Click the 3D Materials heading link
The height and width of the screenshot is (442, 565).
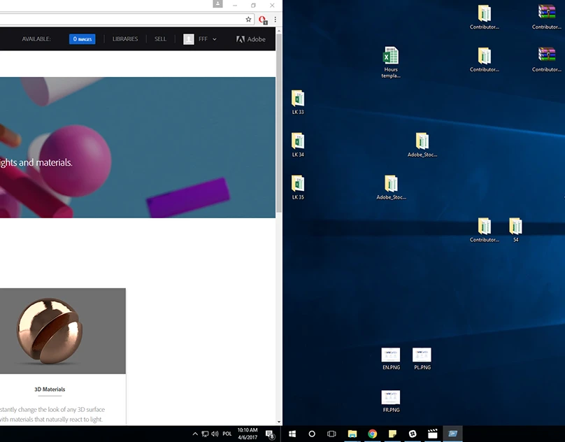pyautogui.click(x=50, y=390)
